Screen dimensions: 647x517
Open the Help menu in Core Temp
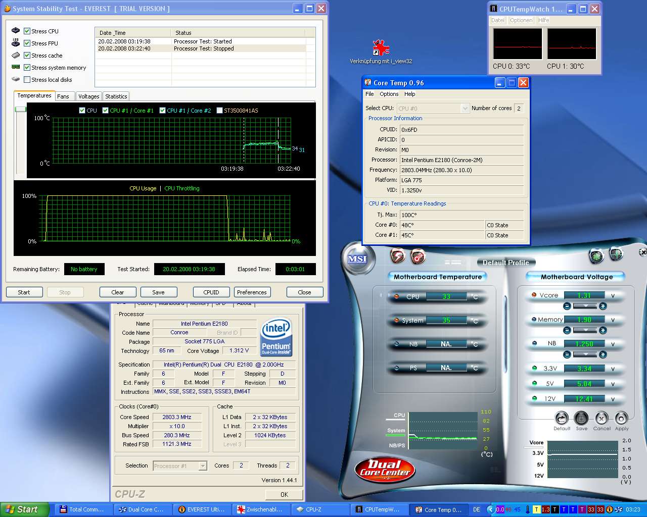(x=409, y=94)
